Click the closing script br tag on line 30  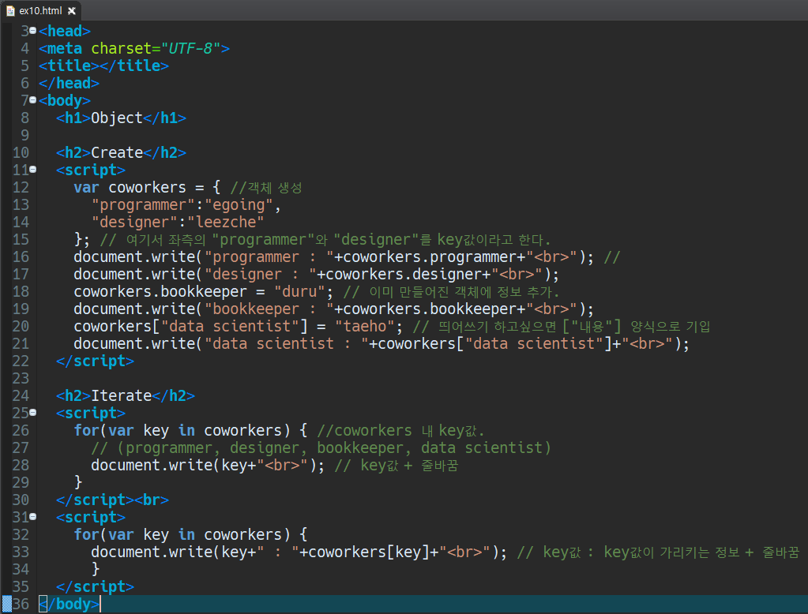coord(112,500)
